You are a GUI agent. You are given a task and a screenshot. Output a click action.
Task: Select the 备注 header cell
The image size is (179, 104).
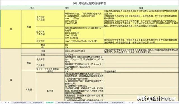[x=141, y=8]
